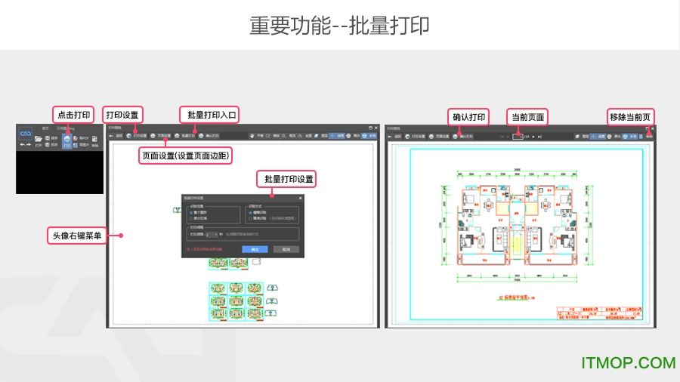Click the floor plan drawing in the preview
The height and width of the screenshot is (382, 680).
tap(517, 224)
